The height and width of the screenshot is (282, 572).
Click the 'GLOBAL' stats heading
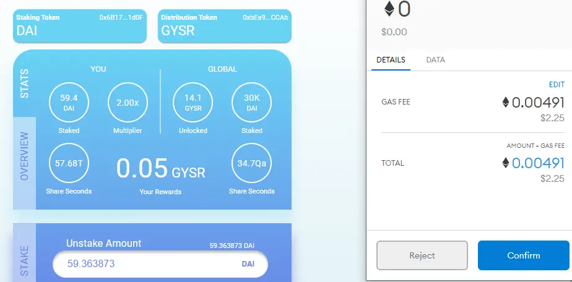pyautogui.click(x=222, y=69)
